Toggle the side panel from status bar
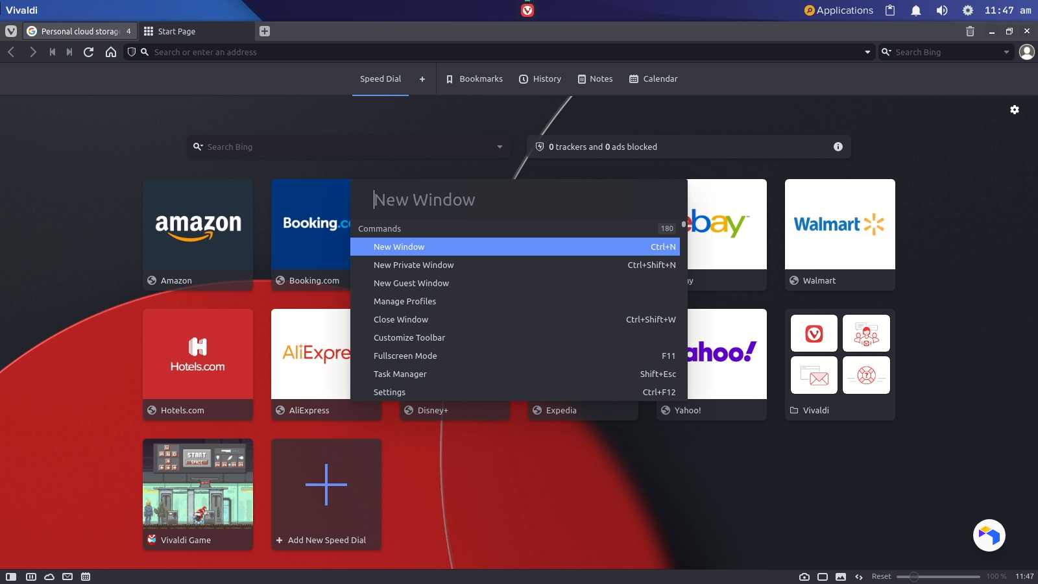 pos(11,577)
